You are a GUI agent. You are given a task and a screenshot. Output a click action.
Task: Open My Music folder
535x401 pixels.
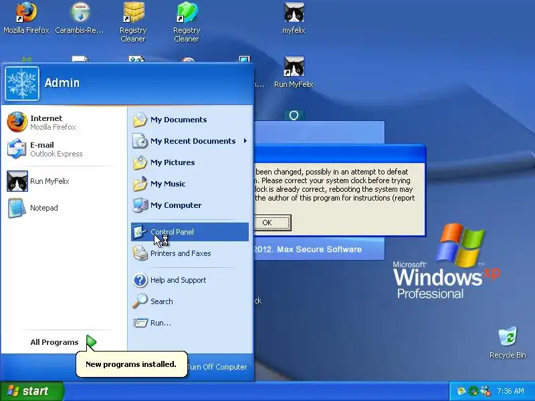[190, 184]
